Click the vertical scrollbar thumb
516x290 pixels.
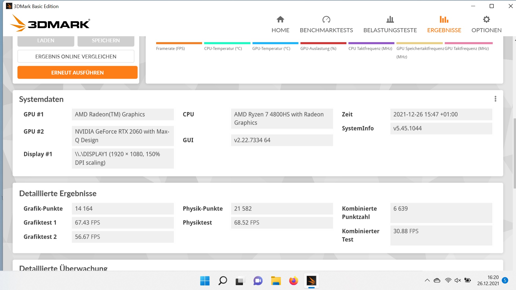pyautogui.click(x=514, y=153)
